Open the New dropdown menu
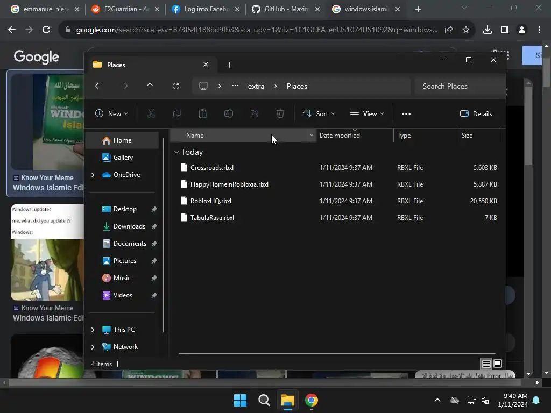Screen dimensions: 551x413 click(x=112, y=114)
